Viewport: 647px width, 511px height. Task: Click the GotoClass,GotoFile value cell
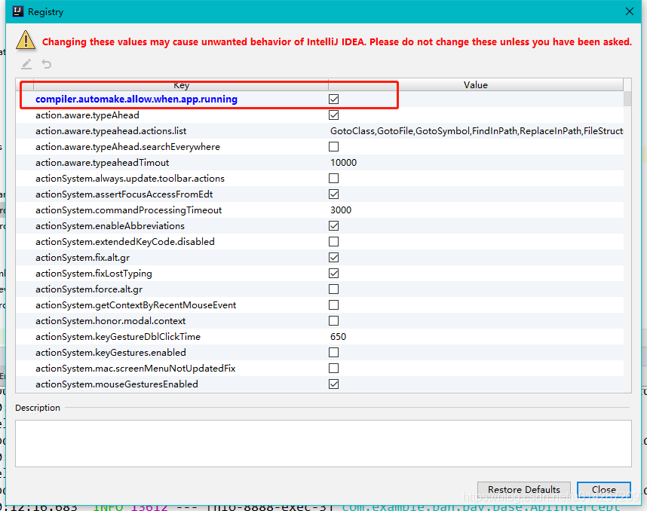(476, 130)
